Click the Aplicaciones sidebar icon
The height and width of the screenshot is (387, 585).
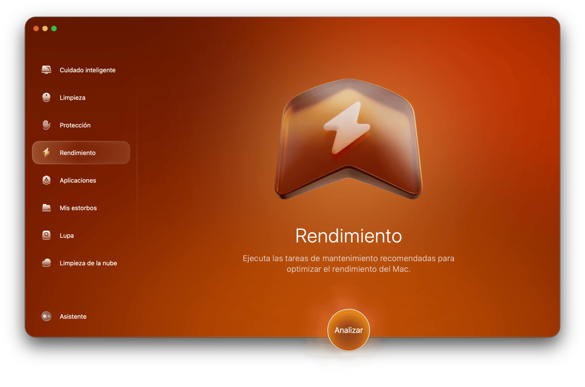(x=46, y=181)
